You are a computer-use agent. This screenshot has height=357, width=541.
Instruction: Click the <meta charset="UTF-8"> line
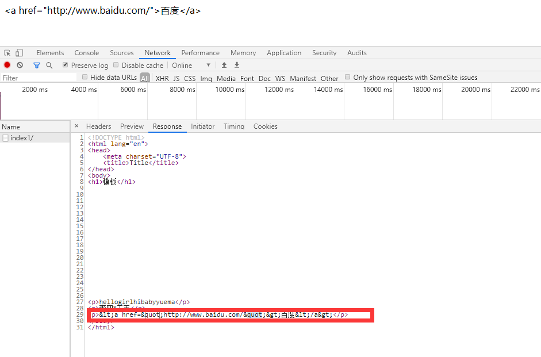click(144, 156)
